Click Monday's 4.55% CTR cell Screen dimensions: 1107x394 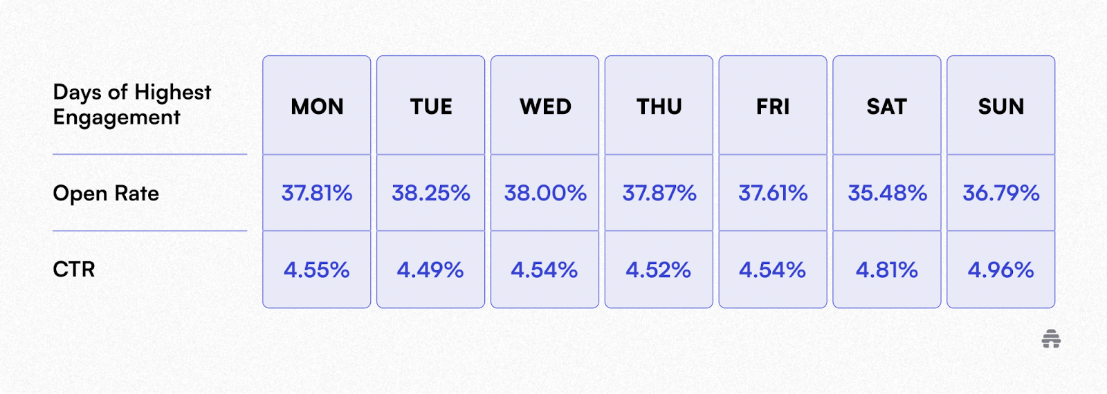[317, 270]
